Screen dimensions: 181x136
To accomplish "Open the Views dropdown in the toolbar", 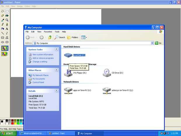I will pos(84,37).
